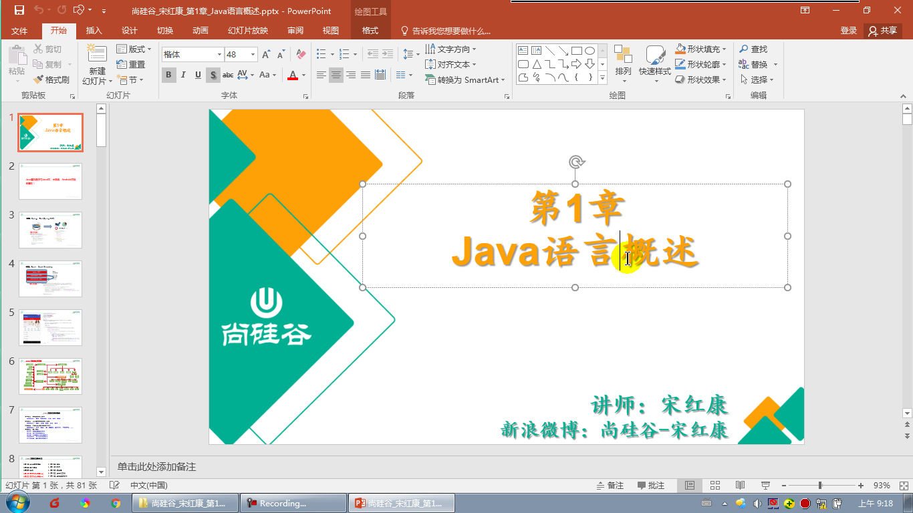
Task: Click the rotation handle above title box
Action: click(x=577, y=162)
